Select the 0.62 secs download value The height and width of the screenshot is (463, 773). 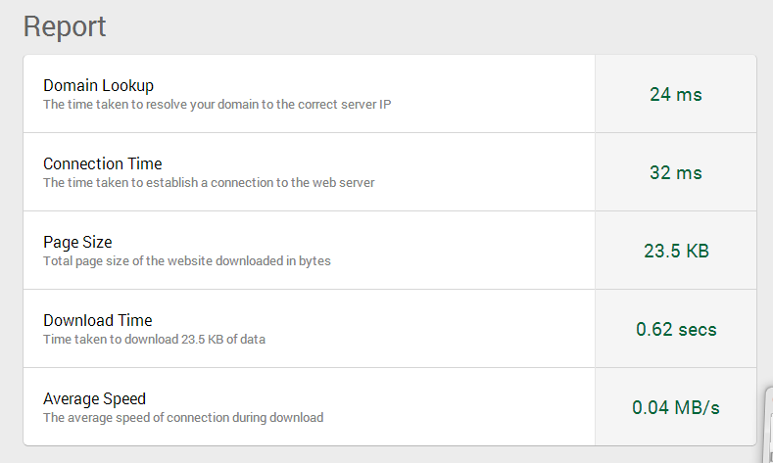[x=676, y=329]
